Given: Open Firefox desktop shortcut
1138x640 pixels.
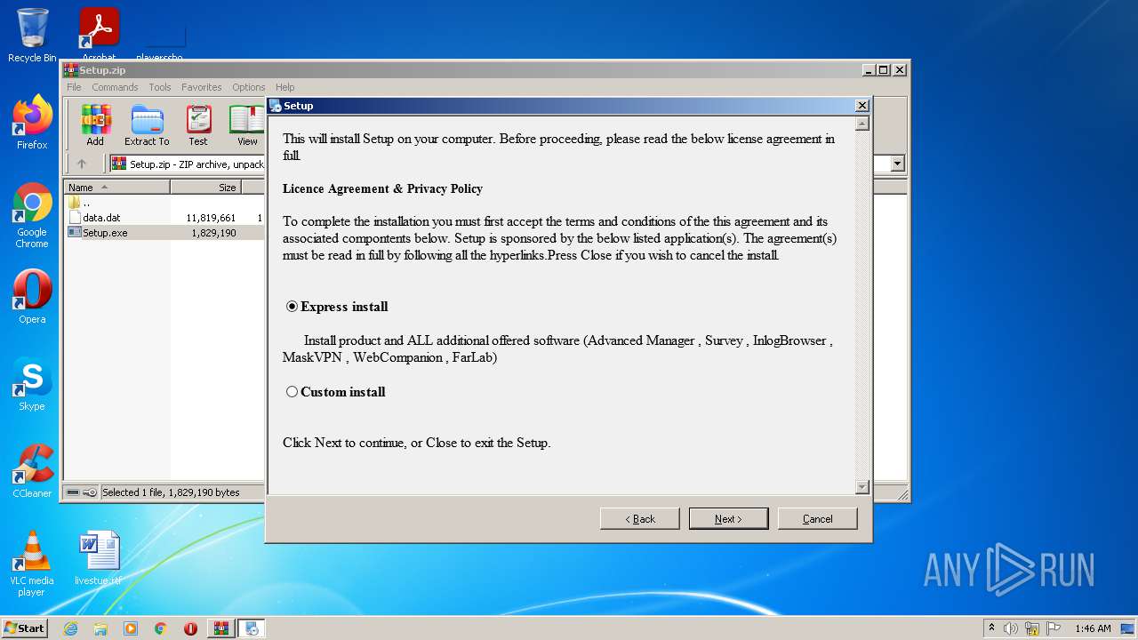Looking at the screenshot, I should (32, 123).
